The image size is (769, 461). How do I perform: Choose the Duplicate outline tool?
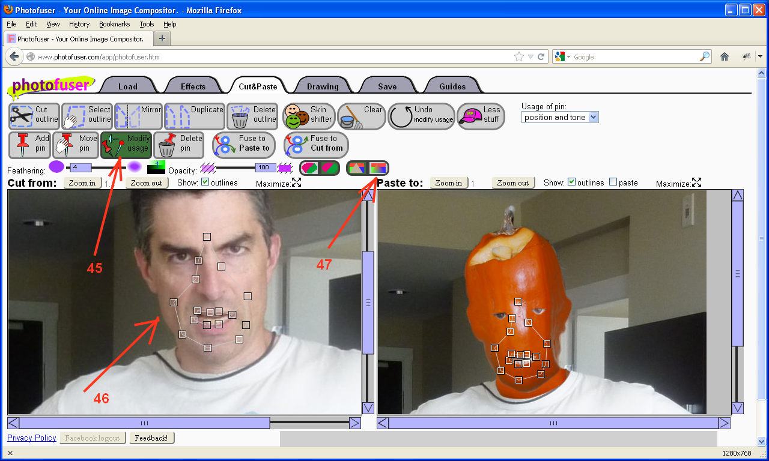pyautogui.click(x=194, y=116)
